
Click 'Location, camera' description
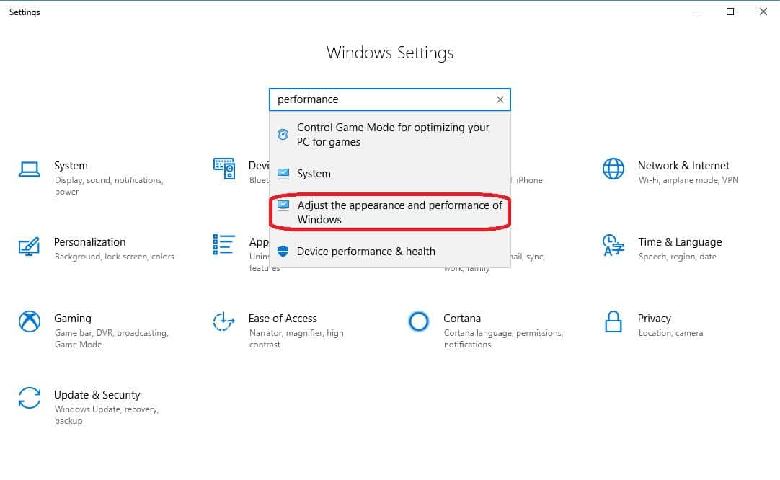pos(670,333)
